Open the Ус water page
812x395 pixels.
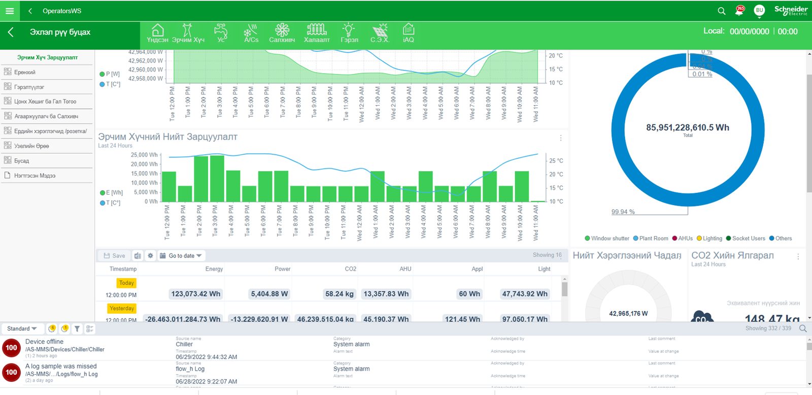[x=221, y=34]
